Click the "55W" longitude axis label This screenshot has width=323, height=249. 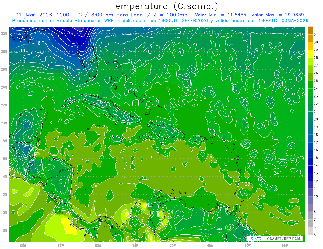click(285, 246)
